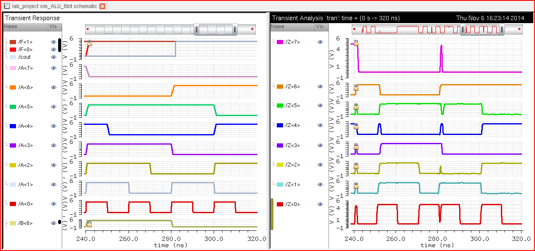
Task: Click left scroll arrow of right overview strip
Action: pos(354,29)
